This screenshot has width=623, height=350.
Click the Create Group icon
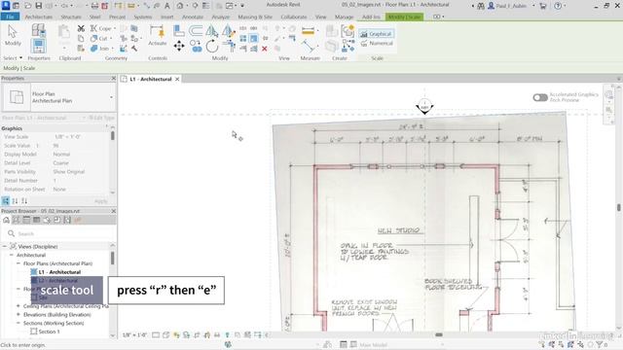coord(348,30)
